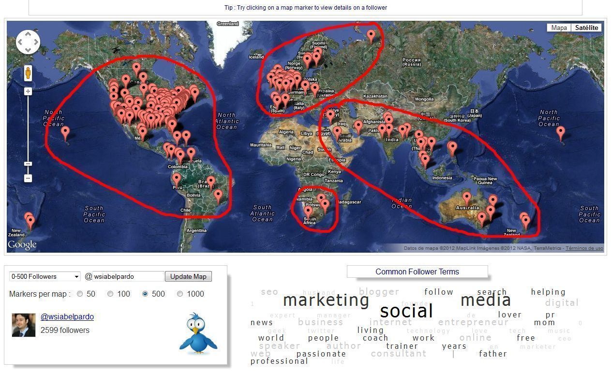The width and height of the screenshot is (611, 372).
Task: Pan the map right with the right arrow
Action: (x=36, y=42)
